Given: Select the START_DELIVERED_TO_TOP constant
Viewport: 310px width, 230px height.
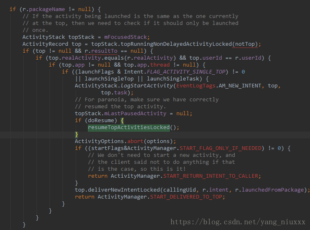Looking at the screenshot, I should [x=186, y=197].
